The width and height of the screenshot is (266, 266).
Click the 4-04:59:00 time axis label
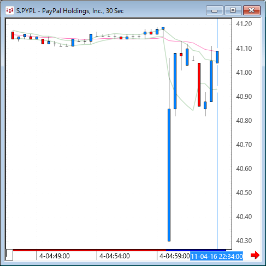(174, 256)
